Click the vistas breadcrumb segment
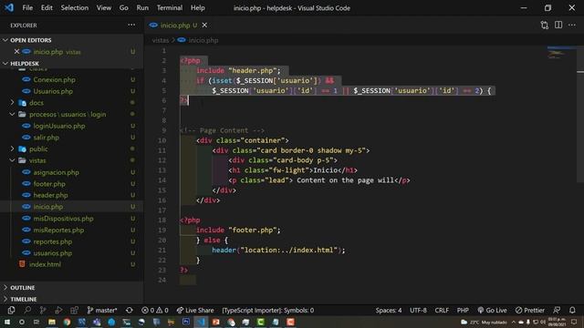This screenshot has width=584, height=328. [161, 40]
